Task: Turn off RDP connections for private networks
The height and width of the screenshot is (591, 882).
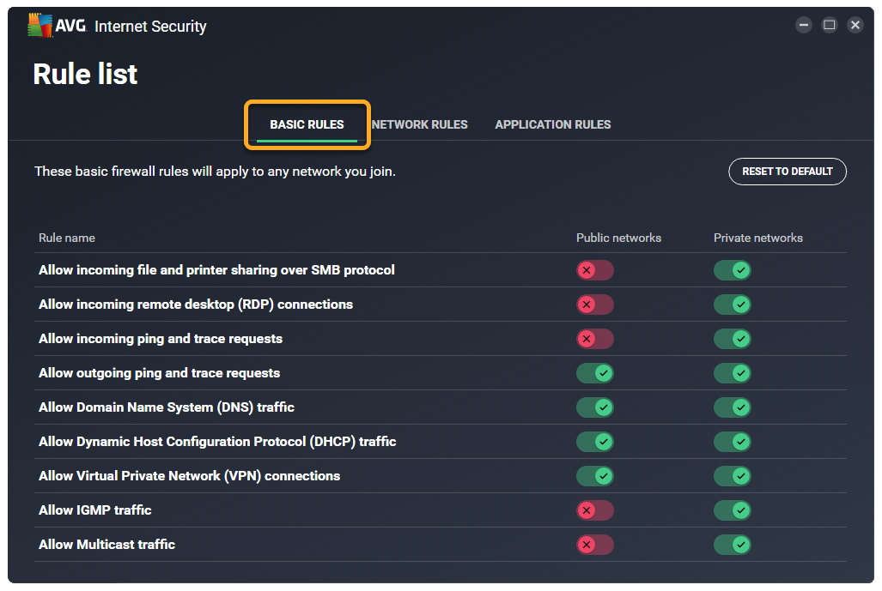Action: coord(733,305)
